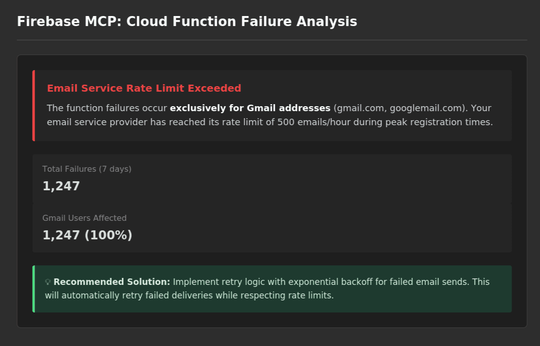Screen dimensions: 540x346
Task: Click 'The function failures occur' sentence start
Action: click(x=107, y=108)
